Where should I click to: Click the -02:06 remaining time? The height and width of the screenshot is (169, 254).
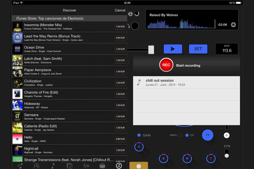[222, 25]
